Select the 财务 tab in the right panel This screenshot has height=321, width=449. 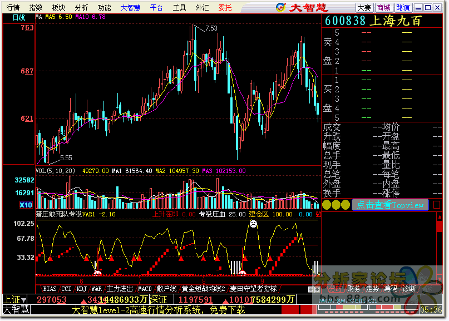pyautogui.click(x=354, y=289)
